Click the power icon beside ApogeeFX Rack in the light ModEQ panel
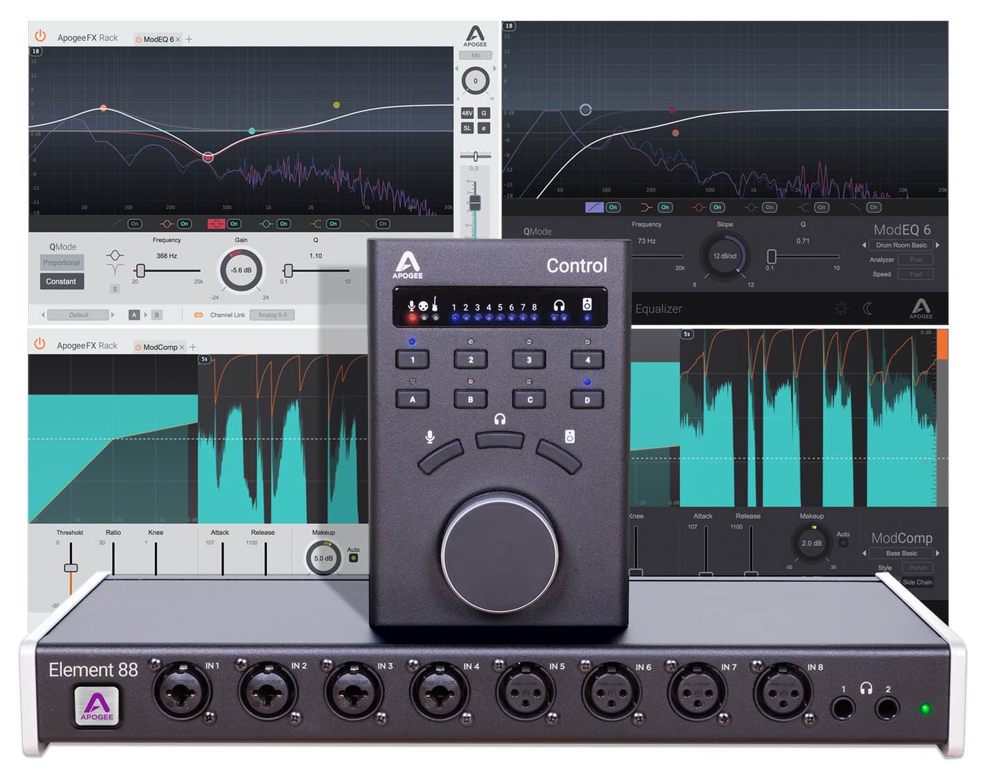This screenshot has width=997, height=784. click(x=40, y=35)
